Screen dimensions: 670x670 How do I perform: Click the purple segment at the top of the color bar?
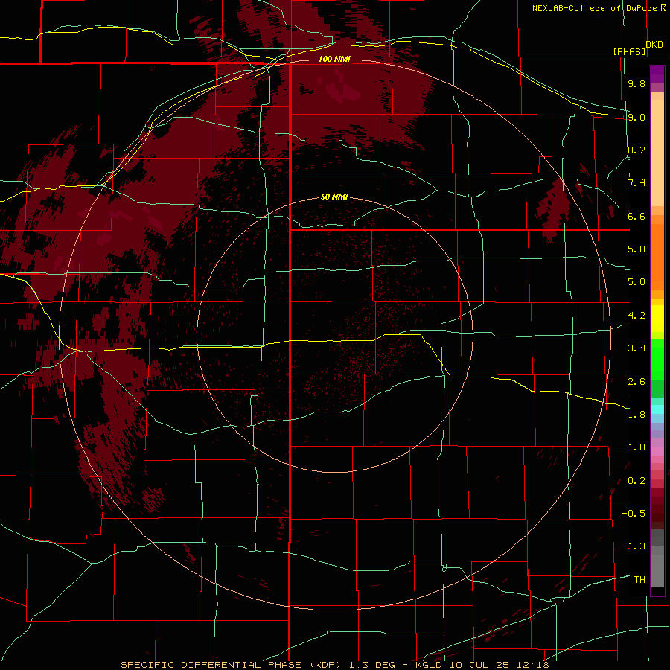pyautogui.click(x=657, y=74)
